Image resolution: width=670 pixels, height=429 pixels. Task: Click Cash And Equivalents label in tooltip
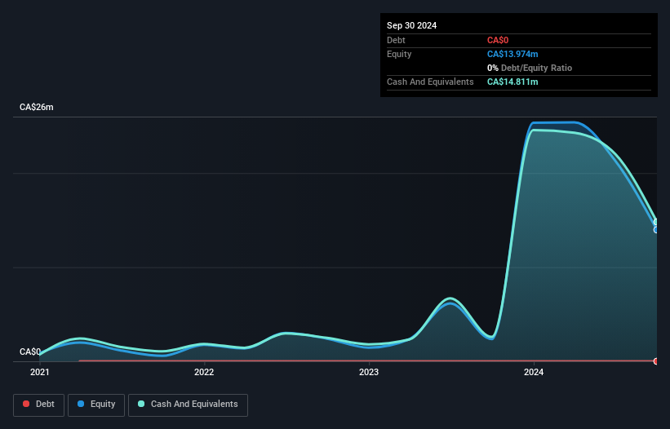pyautogui.click(x=430, y=82)
